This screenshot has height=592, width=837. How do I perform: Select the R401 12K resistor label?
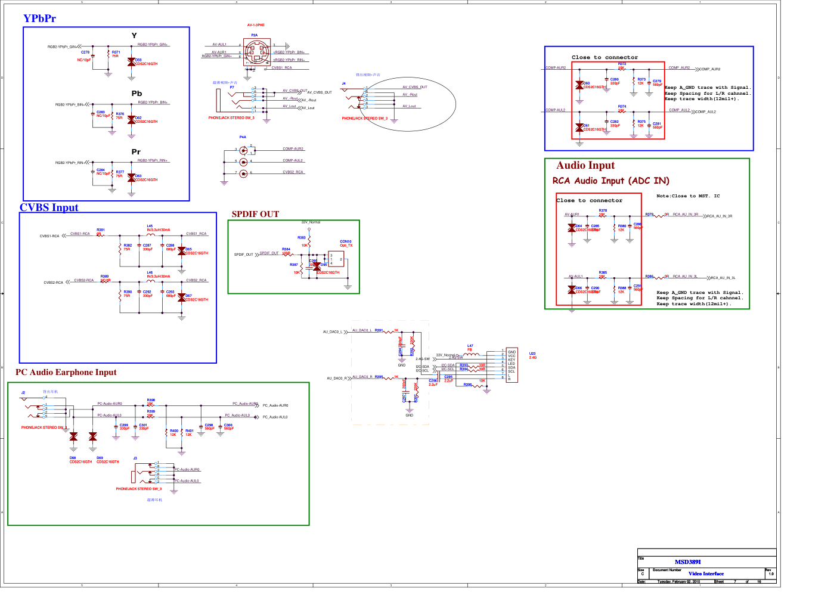189,433
